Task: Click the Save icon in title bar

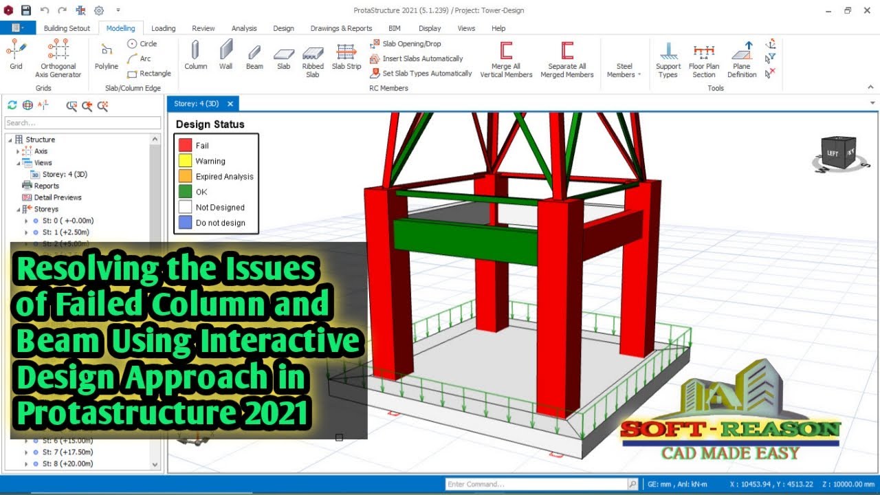Action: 26,10
